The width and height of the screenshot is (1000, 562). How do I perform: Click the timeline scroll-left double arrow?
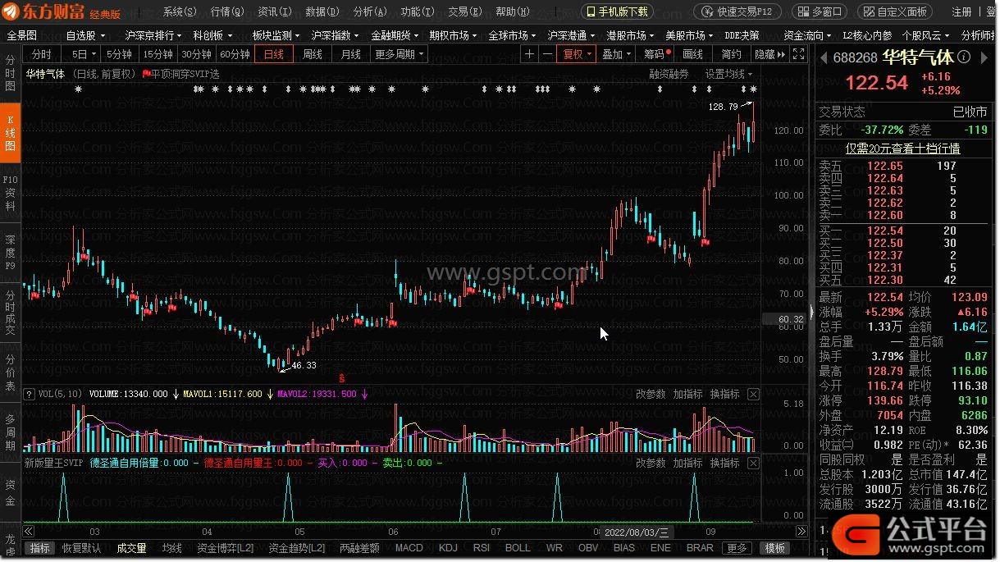30,532
